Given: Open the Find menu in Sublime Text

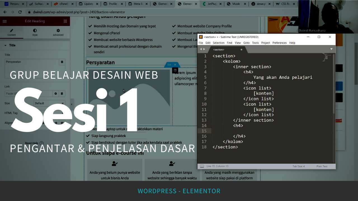Looking at the screenshot, I should click(x=229, y=43).
